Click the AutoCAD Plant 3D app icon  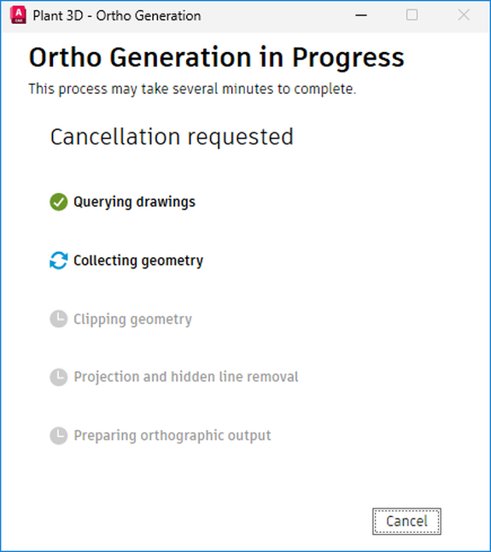tap(18, 15)
